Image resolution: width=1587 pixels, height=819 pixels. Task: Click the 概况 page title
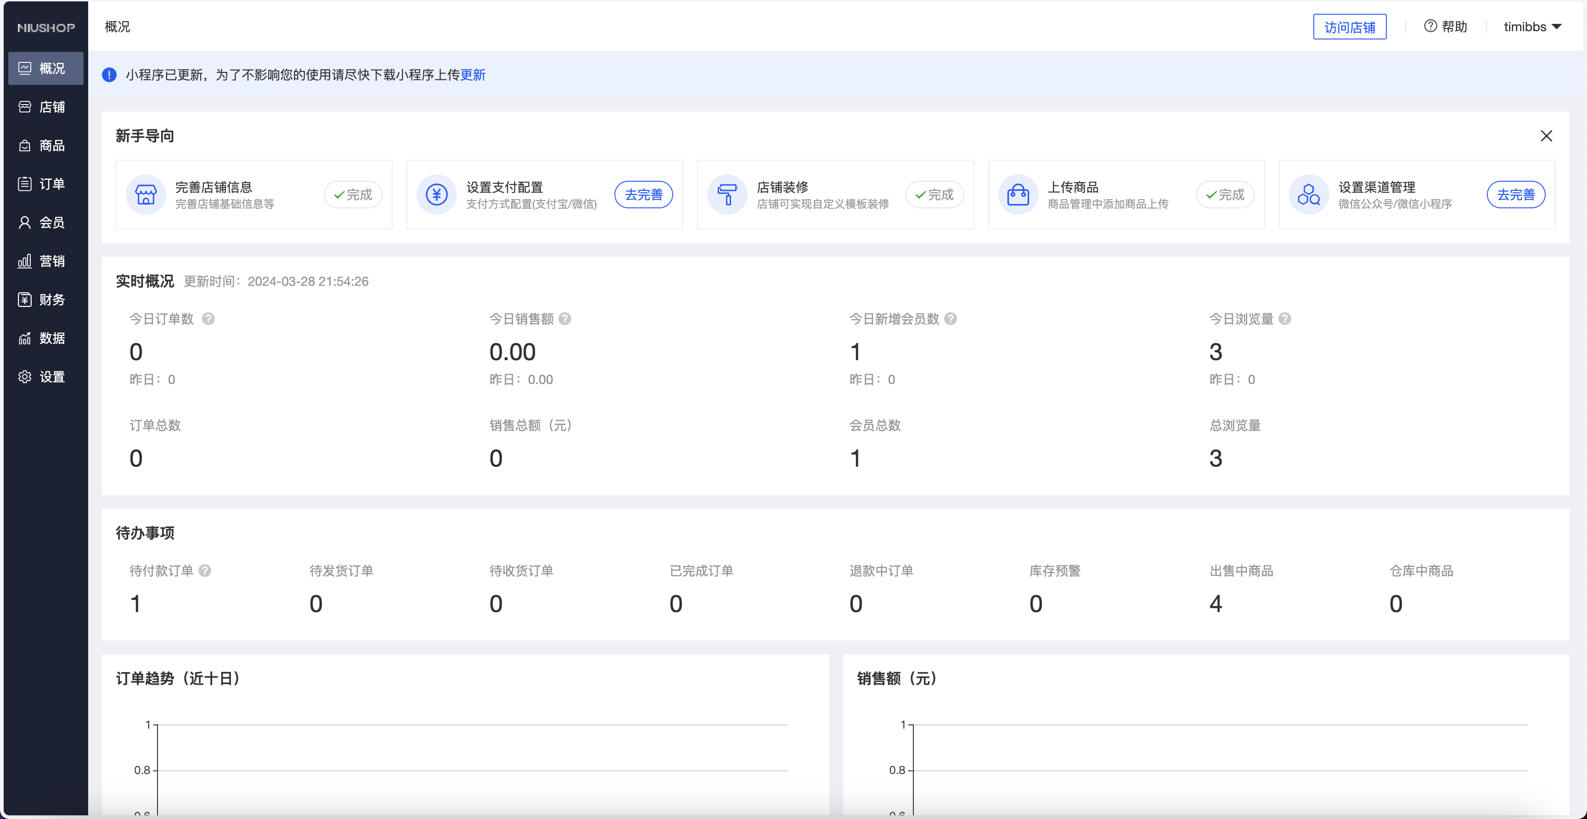click(x=117, y=27)
